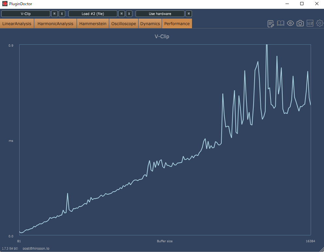Select the Oscilloscope tab
This screenshot has width=324, height=252.
click(x=124, y=23)
